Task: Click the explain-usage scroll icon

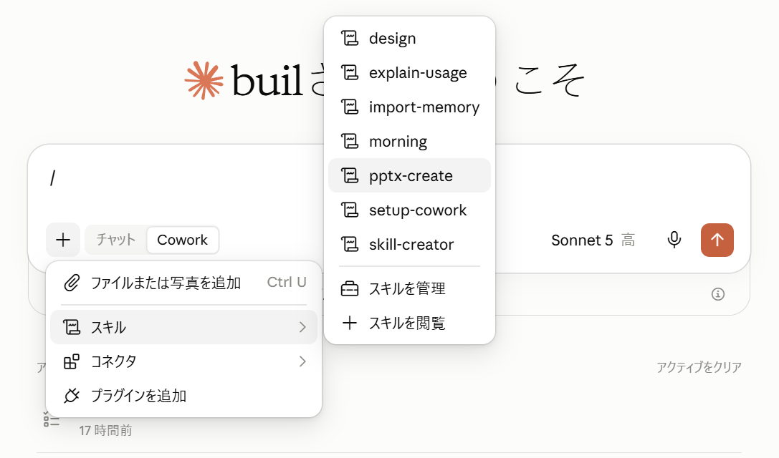Action: tap(350, 72)
